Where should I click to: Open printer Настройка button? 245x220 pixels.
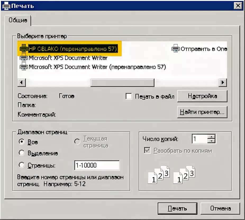202,96
